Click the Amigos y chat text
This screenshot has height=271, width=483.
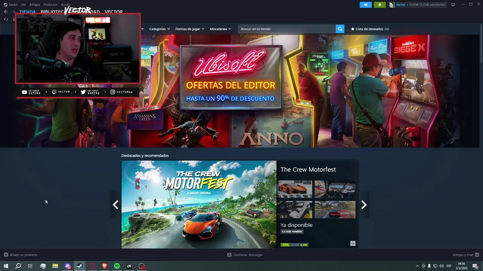[463, 255]
